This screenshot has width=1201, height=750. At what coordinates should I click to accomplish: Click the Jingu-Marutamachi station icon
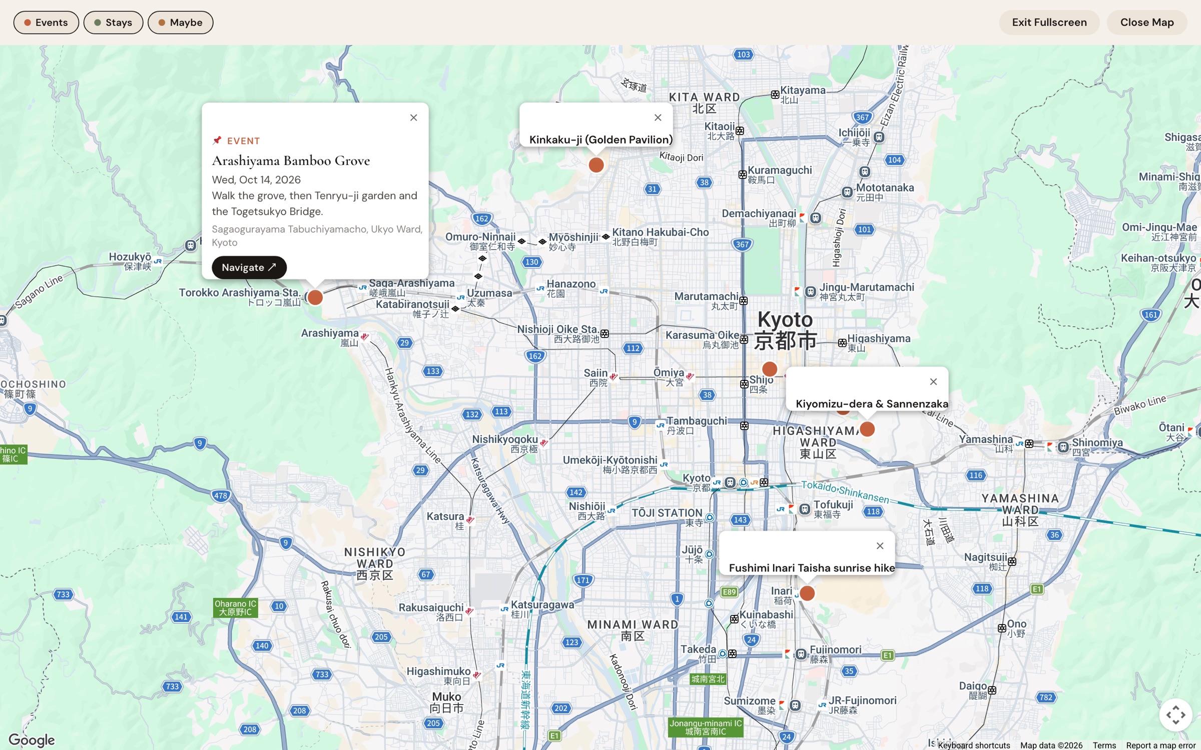[x=811, y=291]
